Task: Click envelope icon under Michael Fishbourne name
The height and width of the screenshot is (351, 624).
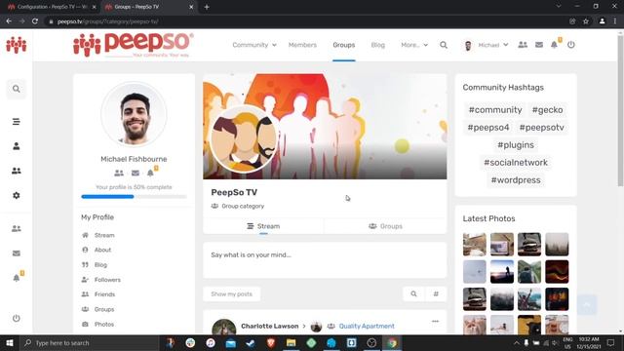Action: point(136,173)
